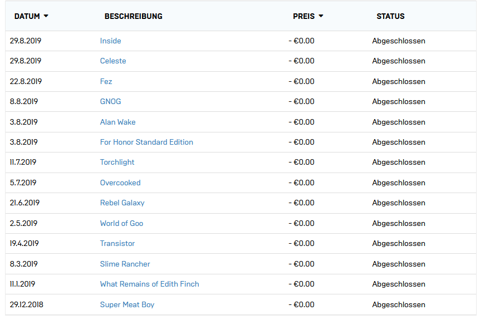Screen dimensions: 480x320
Task: Click the Datum header label
Action: click(x=27, y=16)
